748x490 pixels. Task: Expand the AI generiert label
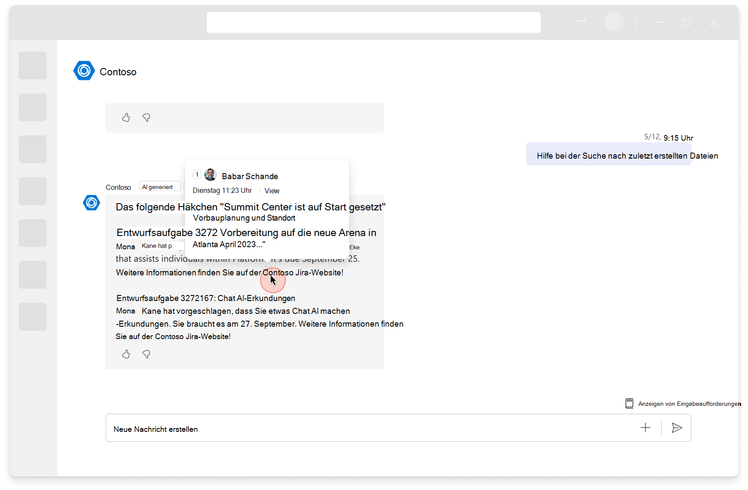160,186
